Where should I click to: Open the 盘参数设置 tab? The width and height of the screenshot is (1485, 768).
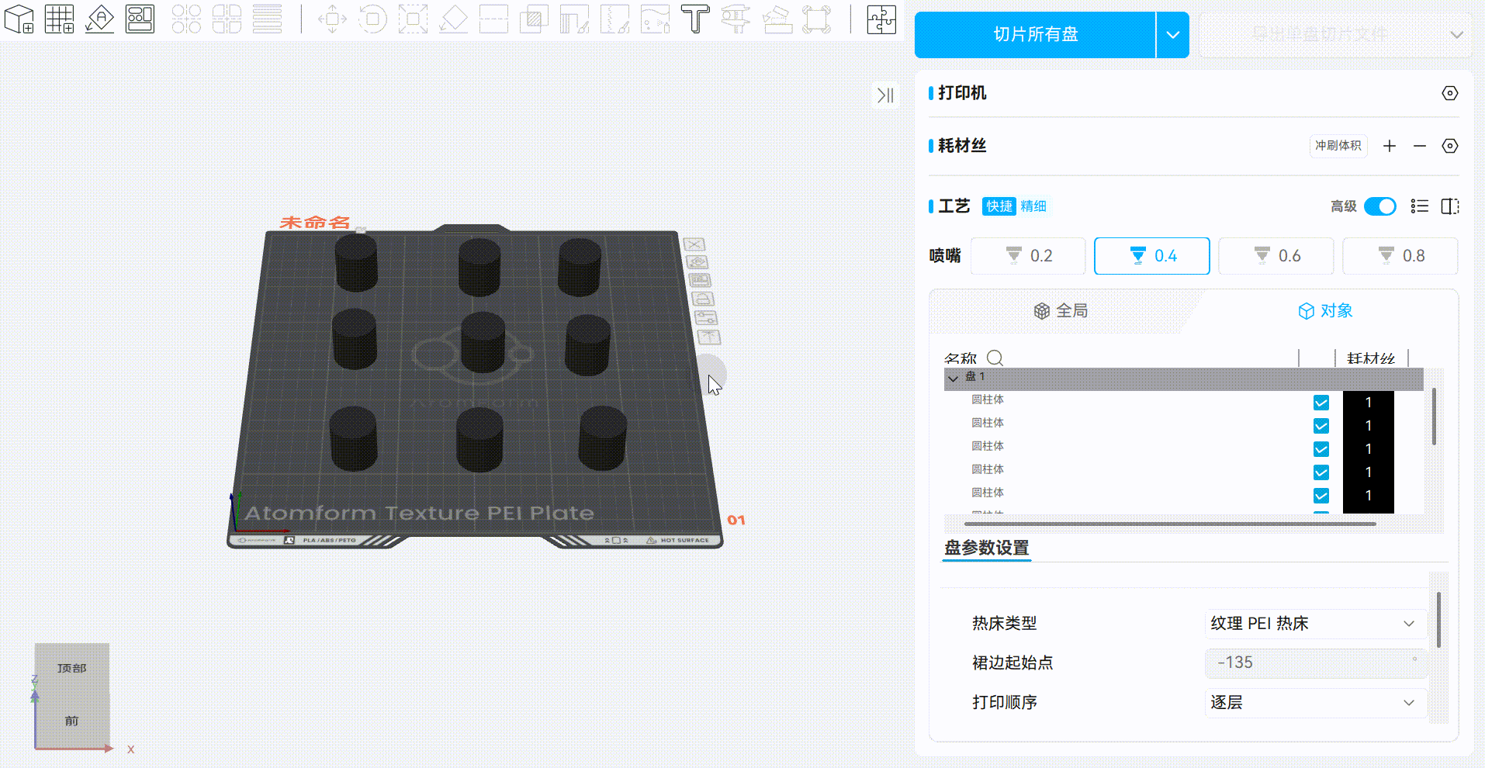pos(987,548)
